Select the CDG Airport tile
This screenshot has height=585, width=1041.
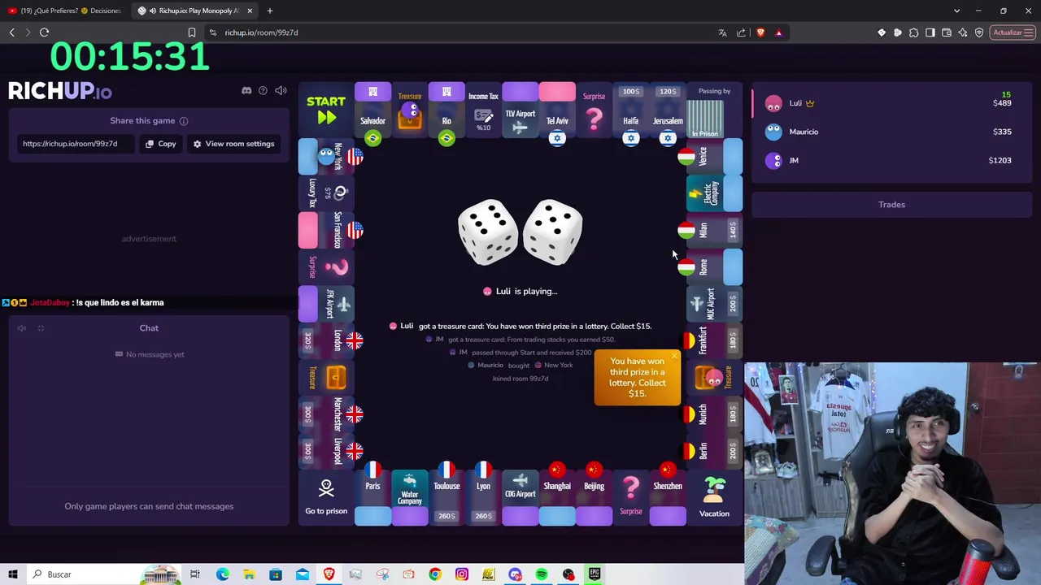(520, 497)
